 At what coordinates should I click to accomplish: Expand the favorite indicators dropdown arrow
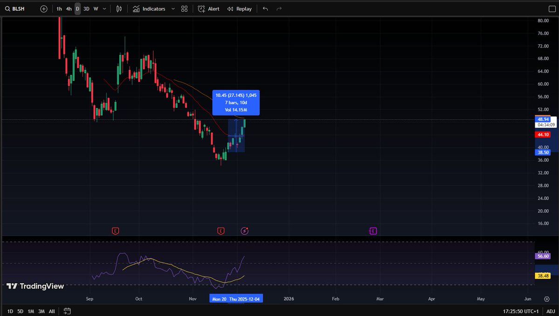click(x=173, y=9)
